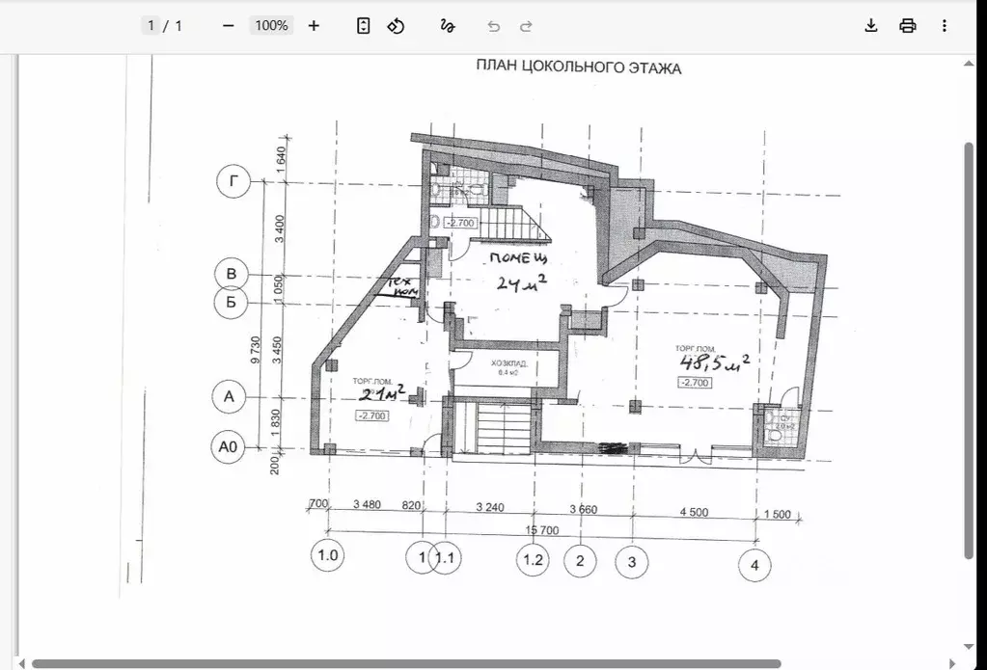This screenshot has width=987, height=670.
Task: Click the handwritten 48,5 м² label
Action: coord(715,362)
